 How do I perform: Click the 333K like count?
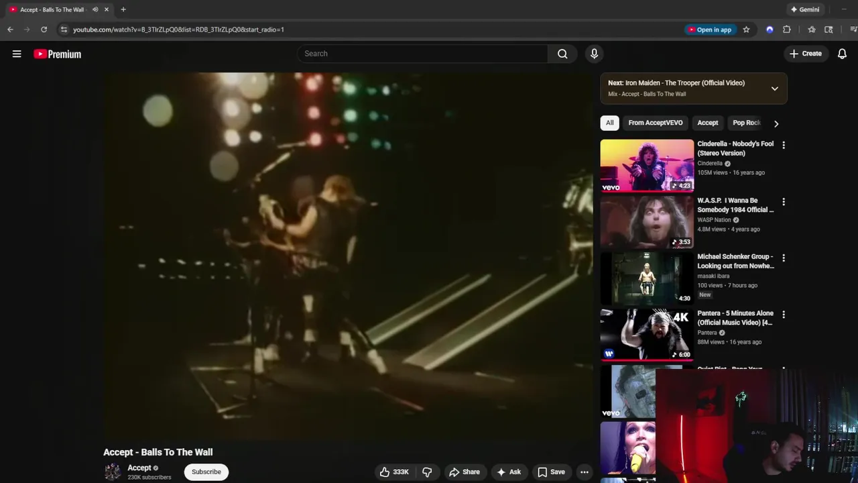(x=401, y=472)
